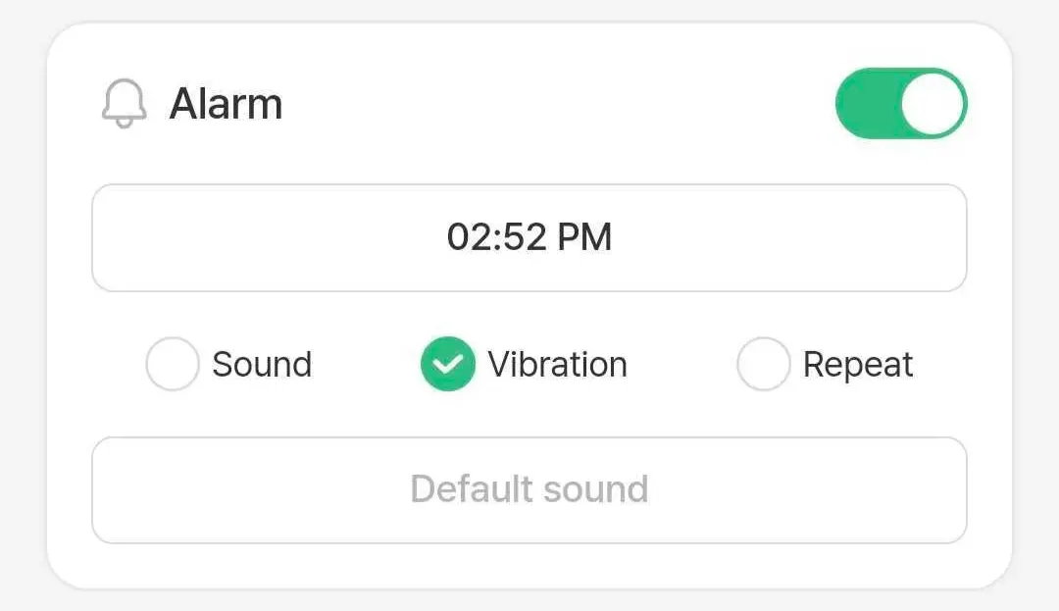Turn off the green Alarm switch
The height and width of the screenshot is (611, 1059).
[900, 104]
